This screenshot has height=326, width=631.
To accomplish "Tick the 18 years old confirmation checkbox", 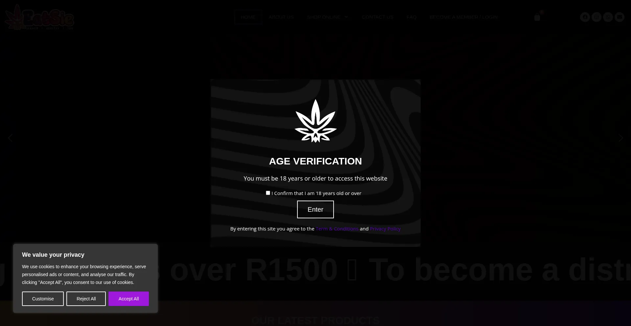I will point(268,193).
